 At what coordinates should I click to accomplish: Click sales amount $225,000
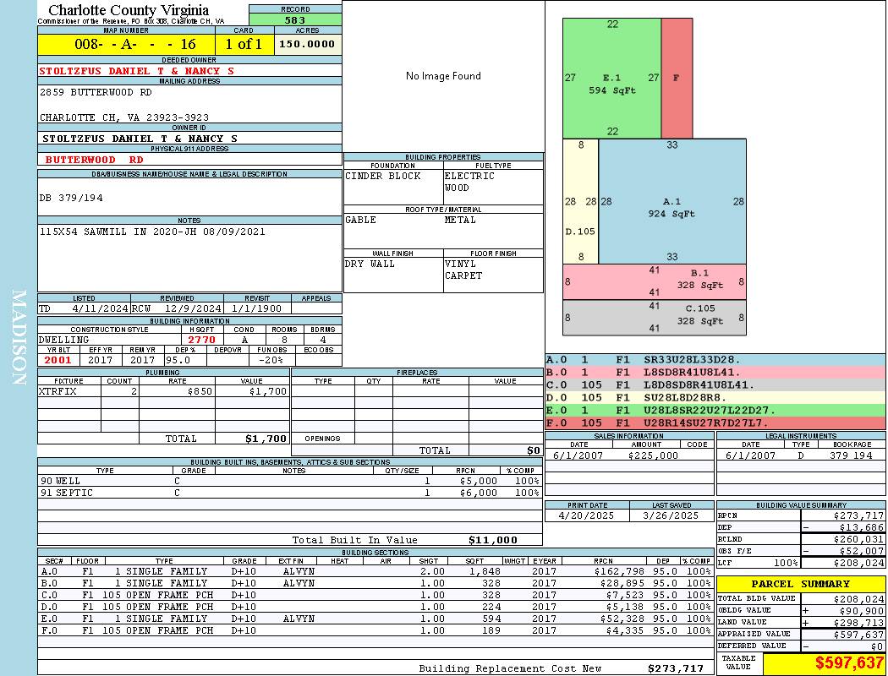point(653,455)
